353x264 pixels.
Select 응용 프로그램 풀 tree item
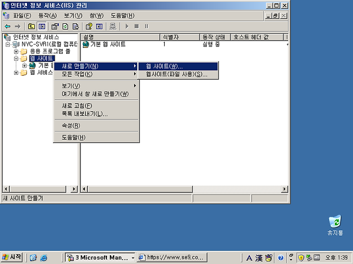pyautogui.click(x=50, y=51)
